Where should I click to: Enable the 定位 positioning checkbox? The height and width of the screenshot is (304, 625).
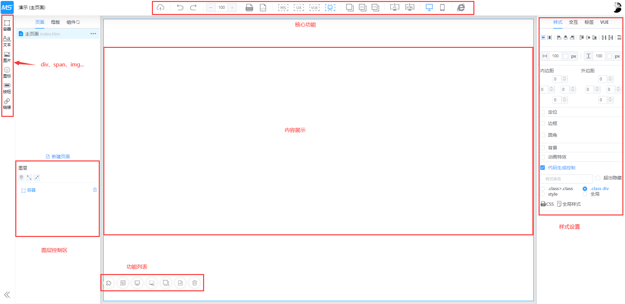point(543,112)
